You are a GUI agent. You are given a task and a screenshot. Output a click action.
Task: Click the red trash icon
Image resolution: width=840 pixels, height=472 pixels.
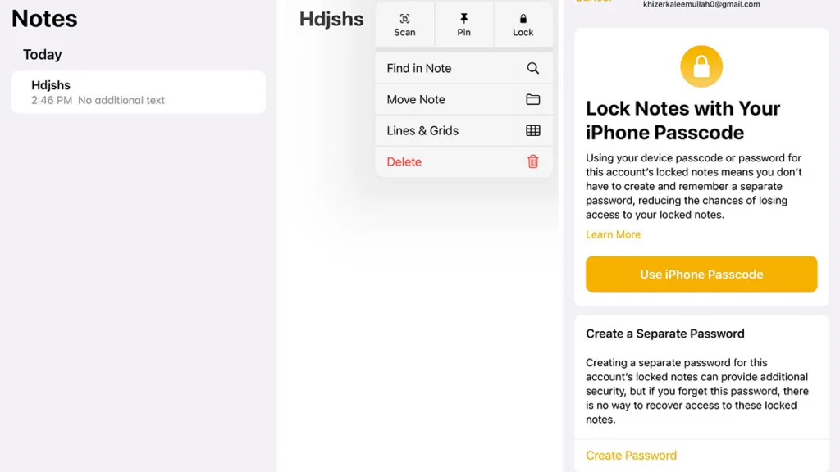coord(532,161)
